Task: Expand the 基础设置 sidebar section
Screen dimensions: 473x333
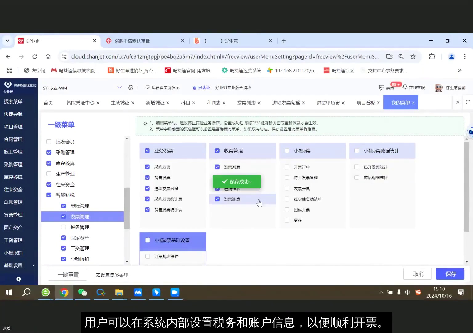Action: (x=34, y=265)
